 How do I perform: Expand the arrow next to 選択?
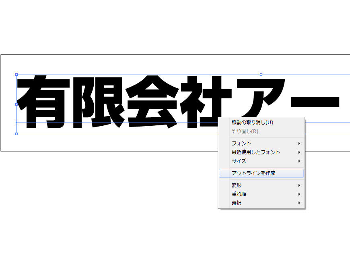point(299,203)
